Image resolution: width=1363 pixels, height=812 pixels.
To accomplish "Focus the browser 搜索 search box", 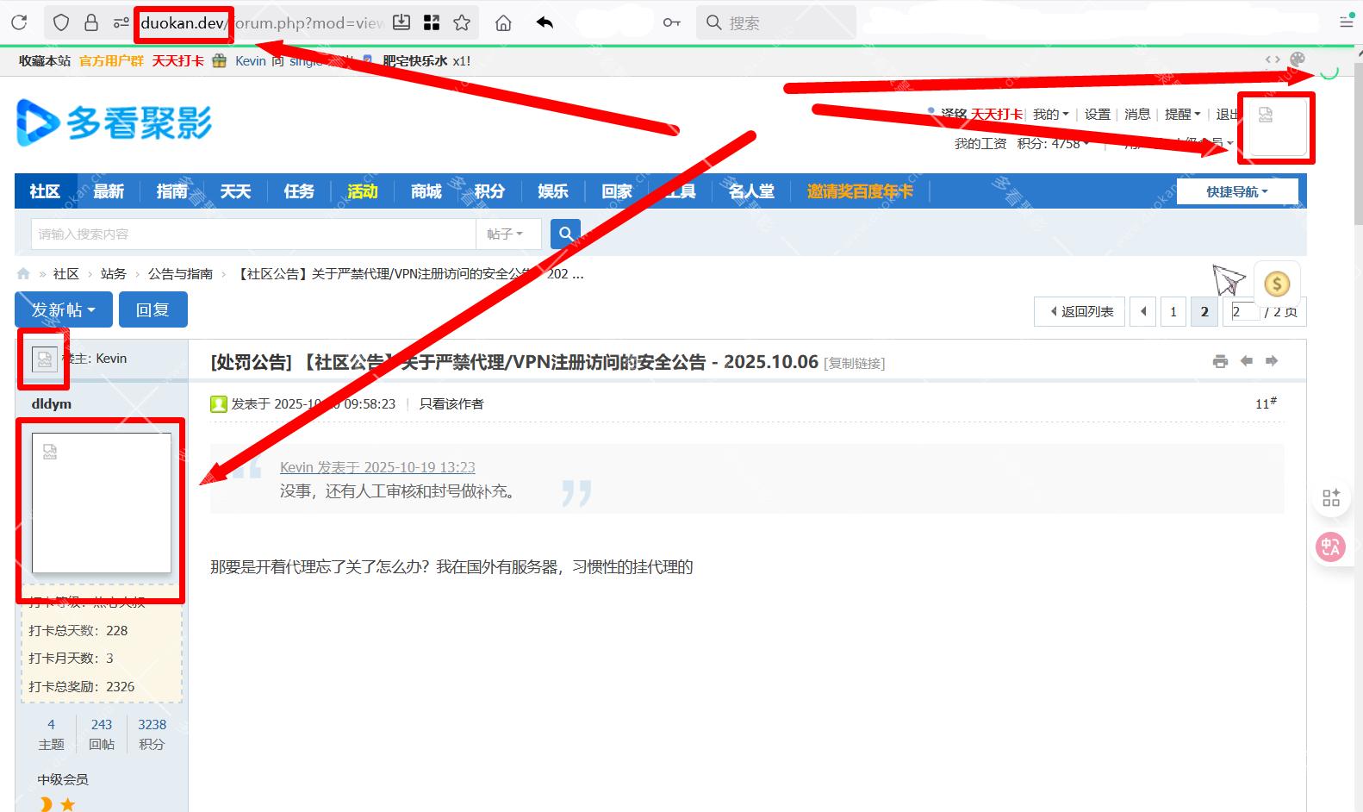I will (x=775, y=22).
